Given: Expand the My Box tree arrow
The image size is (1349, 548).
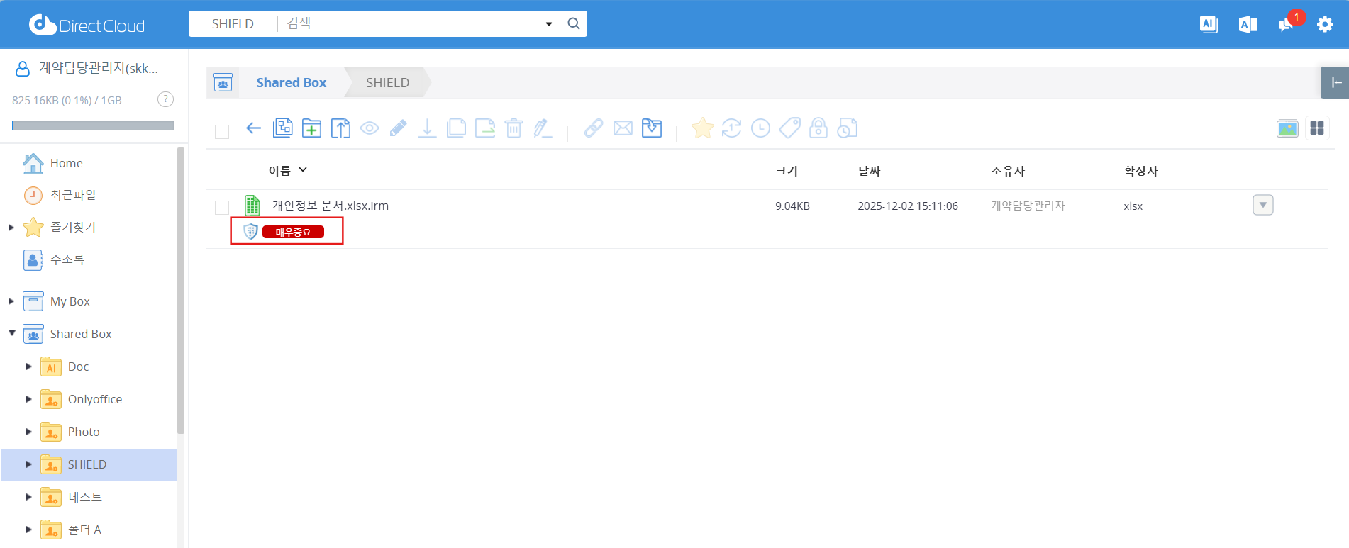Looking at the screenshot, I should click(x=11, y=301).
